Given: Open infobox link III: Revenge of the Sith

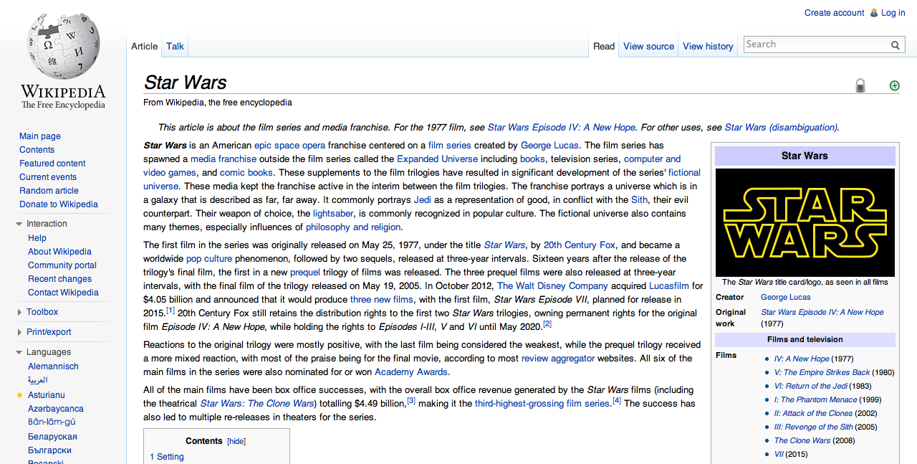Looking at the screenshot, I should point(813,427).
